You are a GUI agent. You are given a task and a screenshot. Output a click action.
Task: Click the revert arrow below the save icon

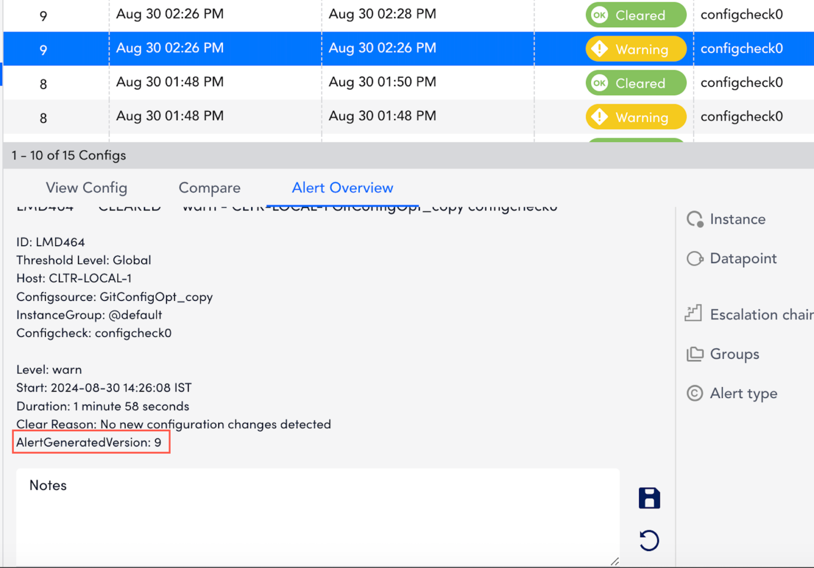pos(649,540)
